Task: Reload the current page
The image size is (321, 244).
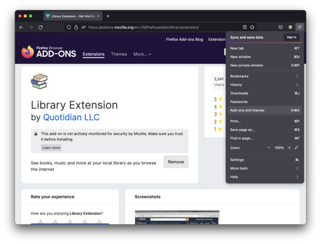Action: pyautogui.click(x=41, y=27)
